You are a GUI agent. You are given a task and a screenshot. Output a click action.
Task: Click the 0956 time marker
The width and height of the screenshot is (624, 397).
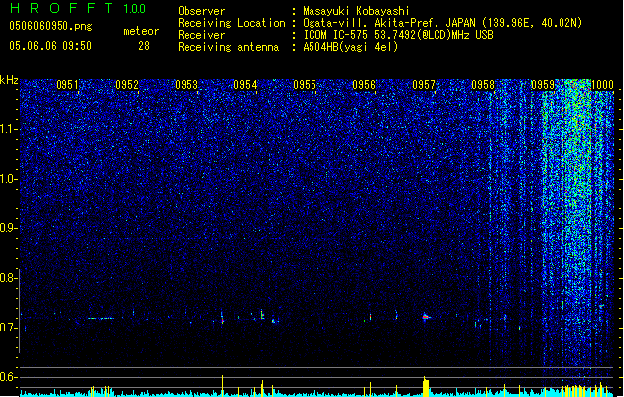click(x=364, y=85)
